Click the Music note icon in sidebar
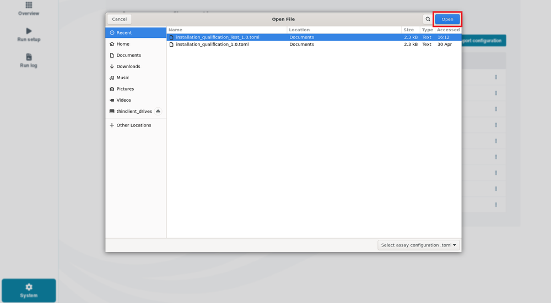Viewport: 551px width, 303px height. click(112, 78)
